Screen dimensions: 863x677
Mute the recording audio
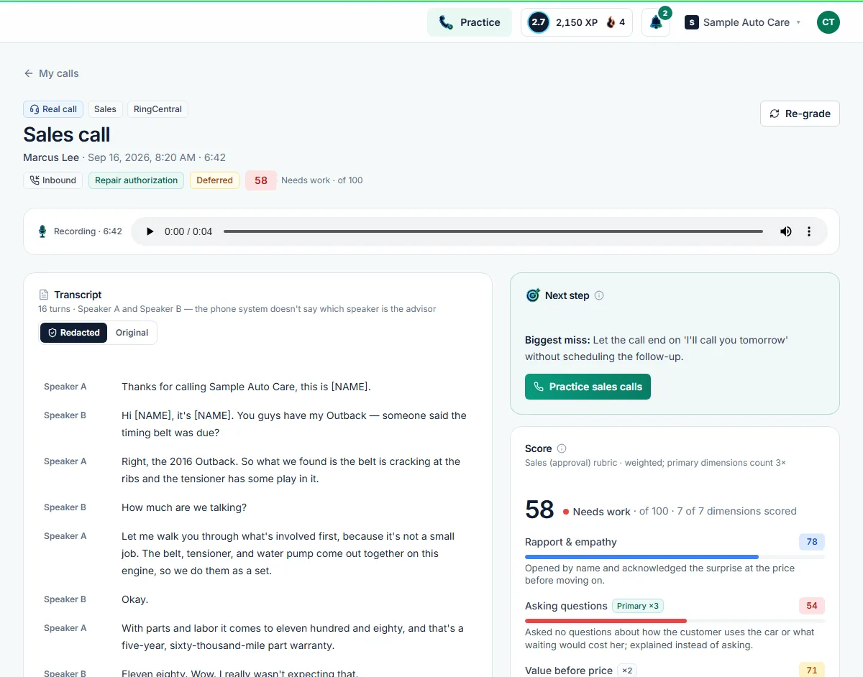tap(786, 231)
